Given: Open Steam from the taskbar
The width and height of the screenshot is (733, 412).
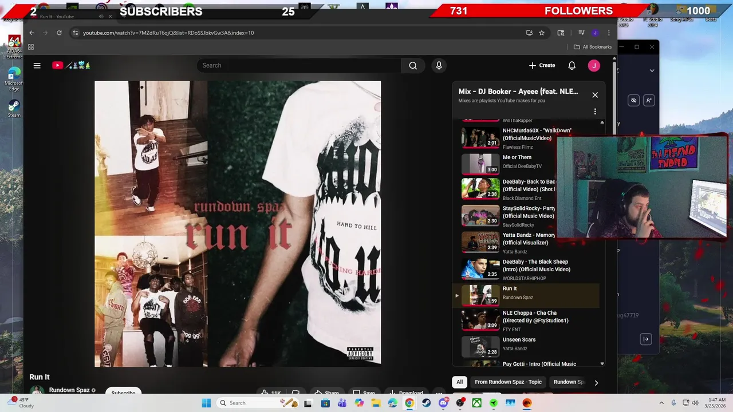Looking at the screenshot, I should click(426, 403).
